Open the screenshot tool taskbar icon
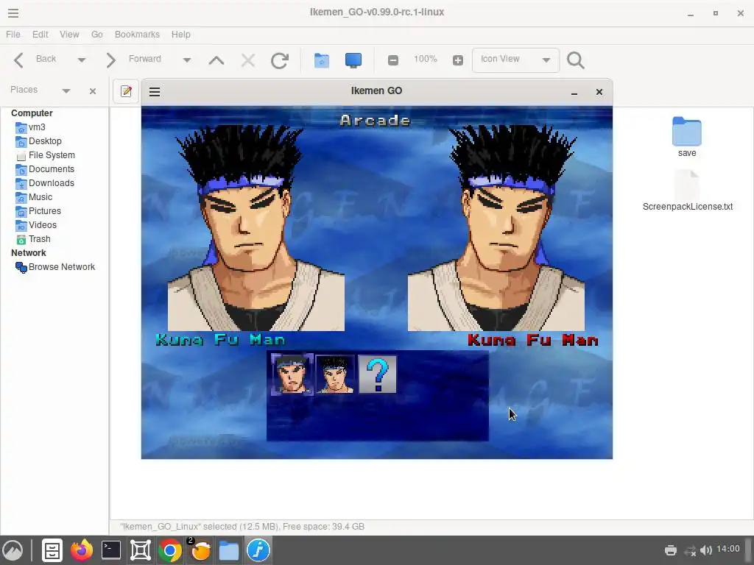 [141, 550]
